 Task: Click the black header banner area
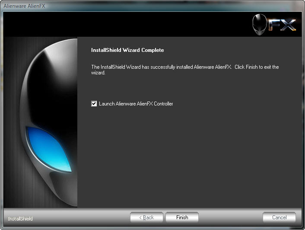130,24
